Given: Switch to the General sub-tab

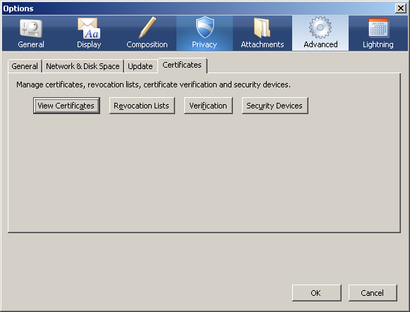Looking at the screenshot, I should 25,66.
